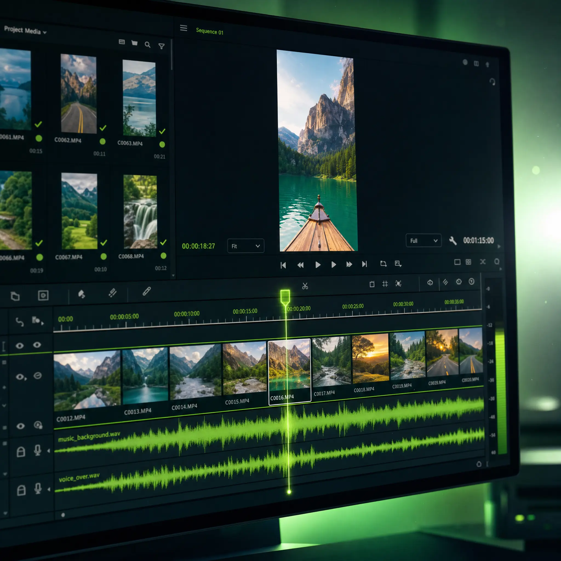This screenshot has width=561, height=561.
Task: Create a new bin with the folder icon
Action: 134,43
